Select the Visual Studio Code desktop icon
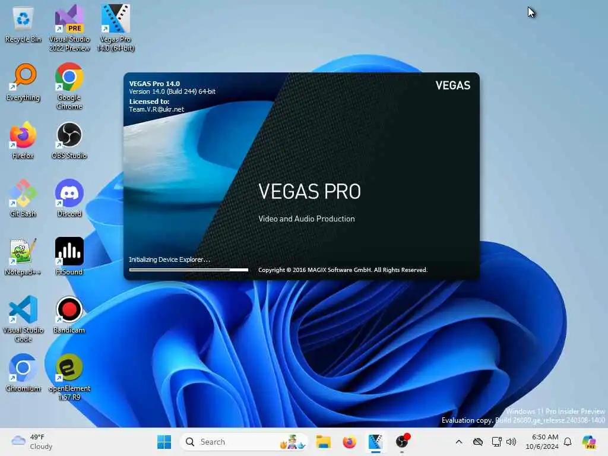Screen dimensions: 608x456 pos(23,319)
